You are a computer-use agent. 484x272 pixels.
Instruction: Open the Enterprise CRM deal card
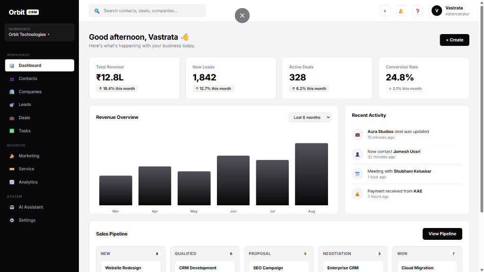point(353,267)
